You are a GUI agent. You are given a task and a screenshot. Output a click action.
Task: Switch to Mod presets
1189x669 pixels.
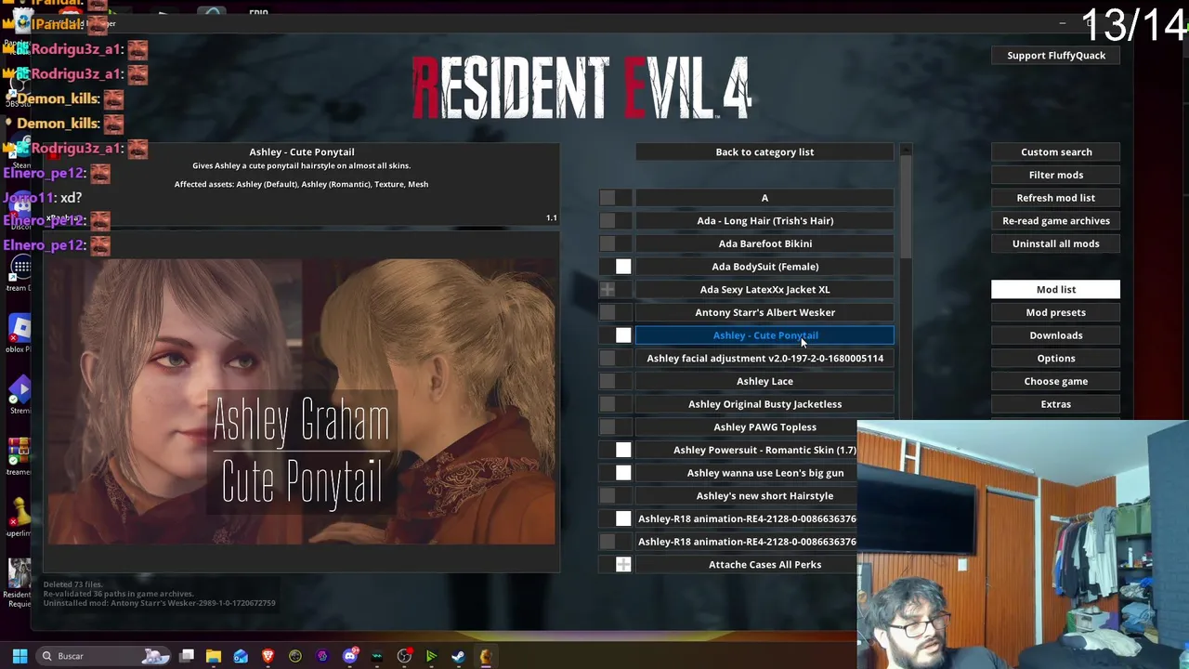point(1055,312)
